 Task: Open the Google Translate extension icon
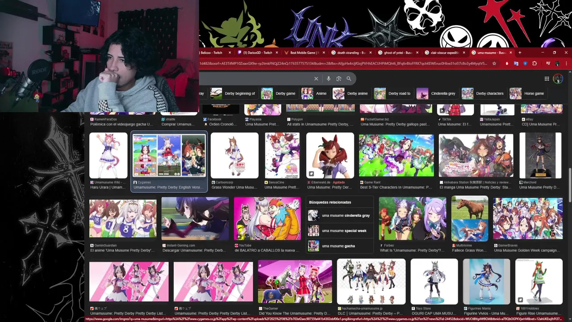pos(516,64)
